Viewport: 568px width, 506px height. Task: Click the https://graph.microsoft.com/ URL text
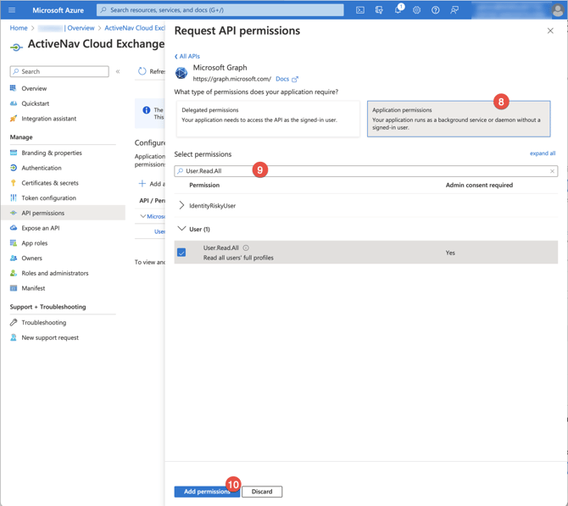pyautogui.click(x=231, y=79)
